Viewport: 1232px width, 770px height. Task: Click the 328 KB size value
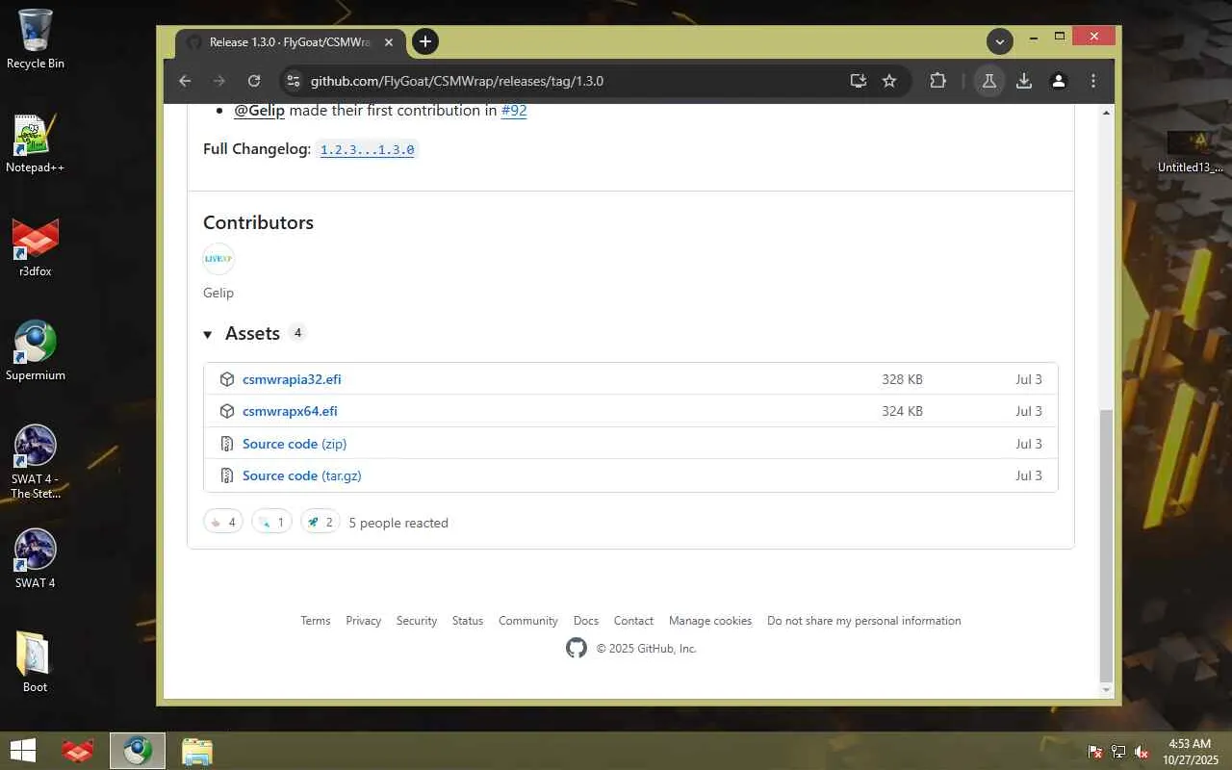click(x=902, y=379)
